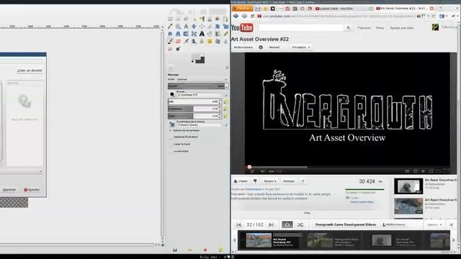Screen dimensions: 461x259
Task: Click the Partager button under video
Action: [289, 181]
